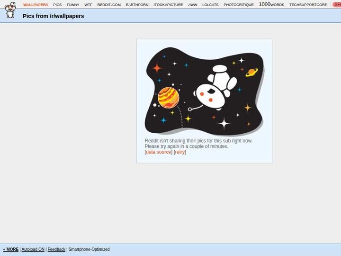Open the FUNNY subreddit tab
Viewport: 341px width, 256px height.
tap(73, 5)
